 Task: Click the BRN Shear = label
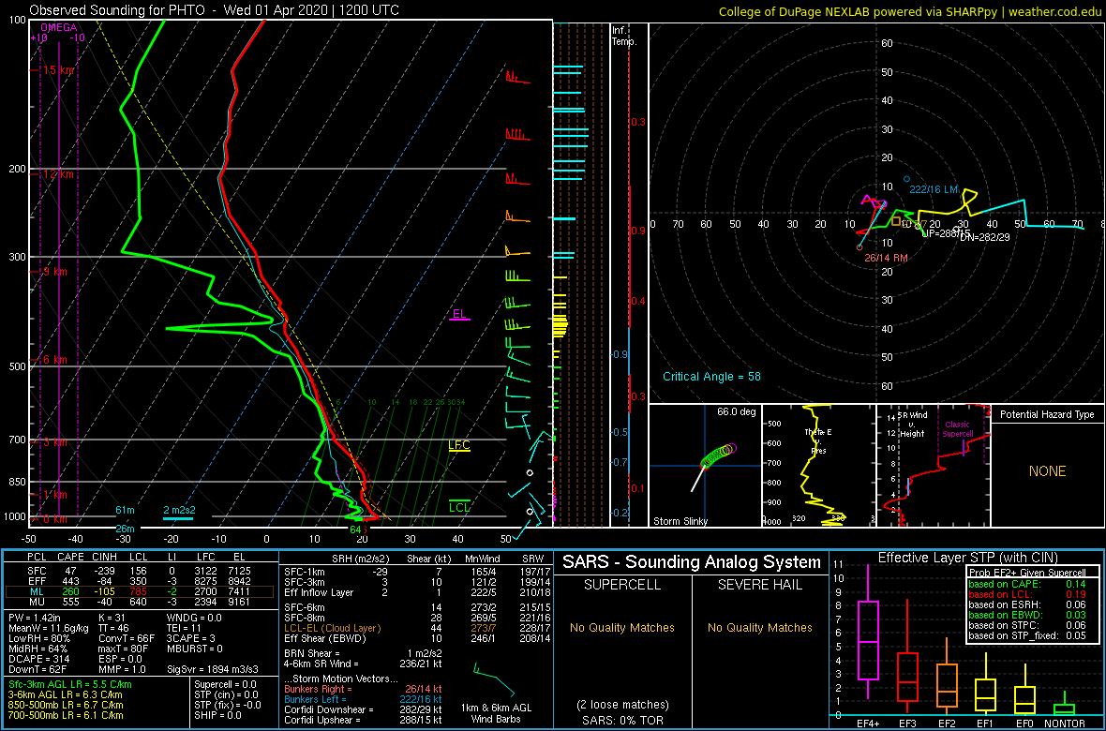[x=315, y=652]
